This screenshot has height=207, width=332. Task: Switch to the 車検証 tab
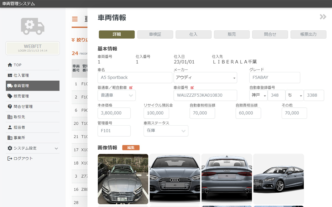tap(155, 34)
